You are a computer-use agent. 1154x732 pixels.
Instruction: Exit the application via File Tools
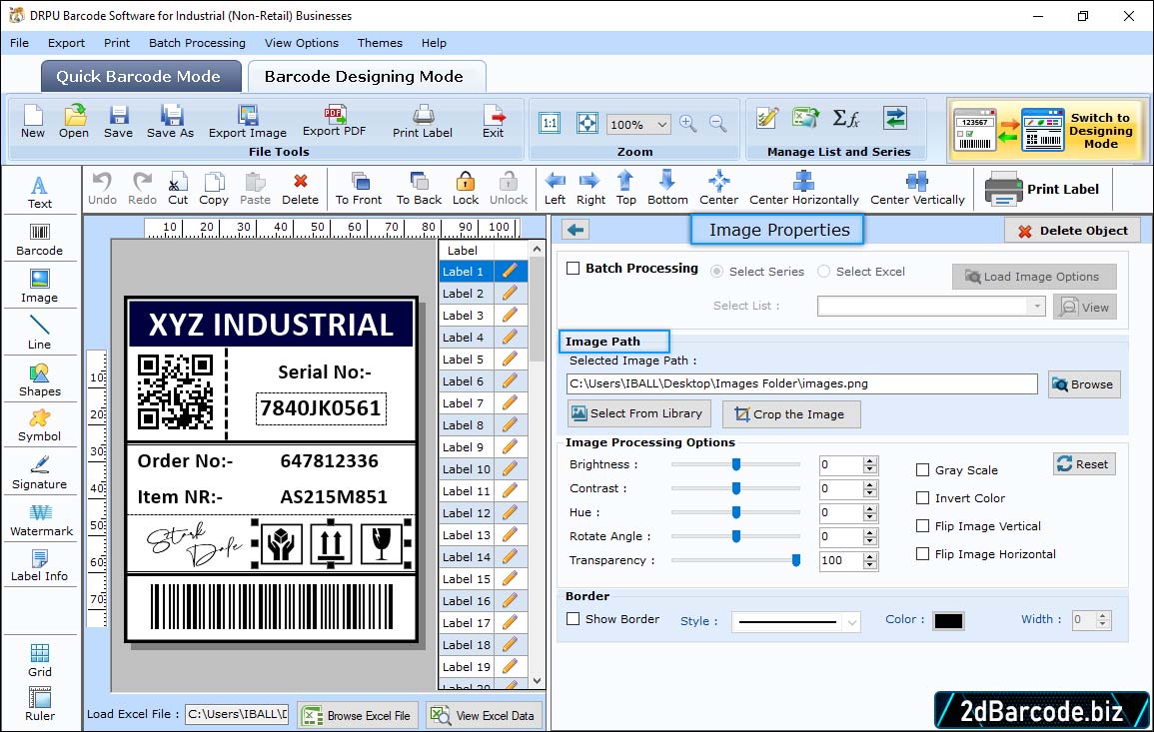click(x=494, y=122)
